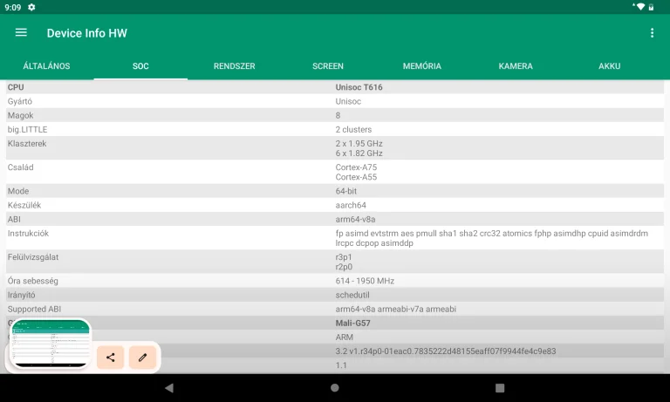Tap the Cortex-A55 value
The height and width of the screenshot is (402, 670).
(356, 177)
